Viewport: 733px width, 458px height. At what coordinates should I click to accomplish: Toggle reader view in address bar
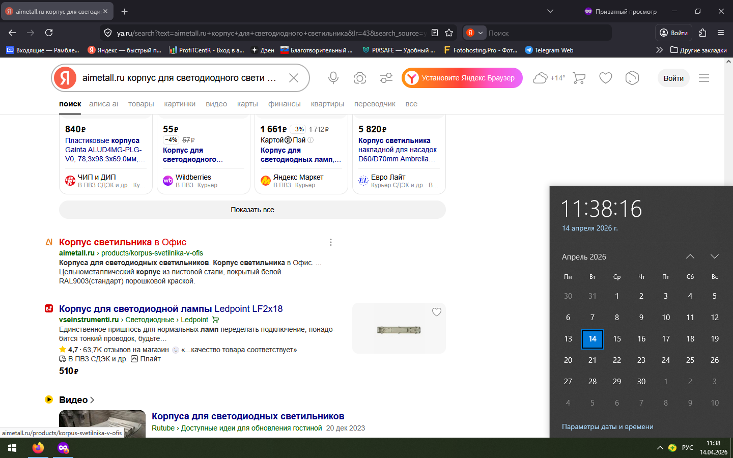pyautogui.click(x=435, y=33)
